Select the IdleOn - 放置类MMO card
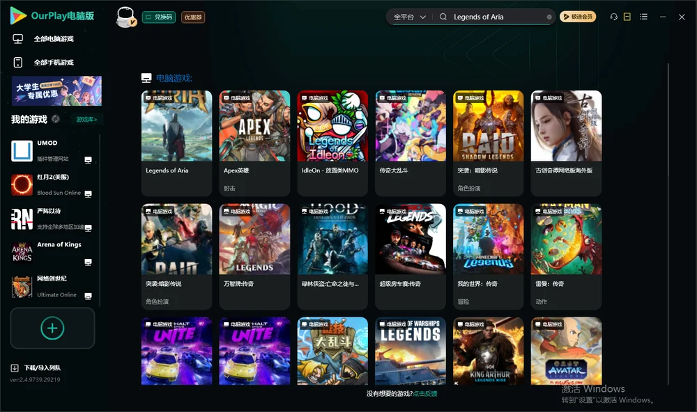 tap(332, 143)
